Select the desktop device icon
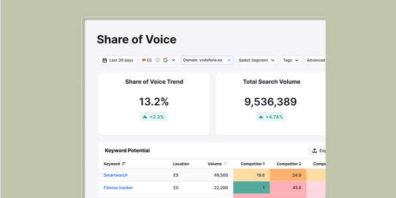Image resolution: width=396 pixels, height=198 pixels. pyautogui.click(x=157, y=60)
